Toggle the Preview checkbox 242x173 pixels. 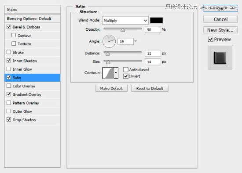tap(210, 39)
